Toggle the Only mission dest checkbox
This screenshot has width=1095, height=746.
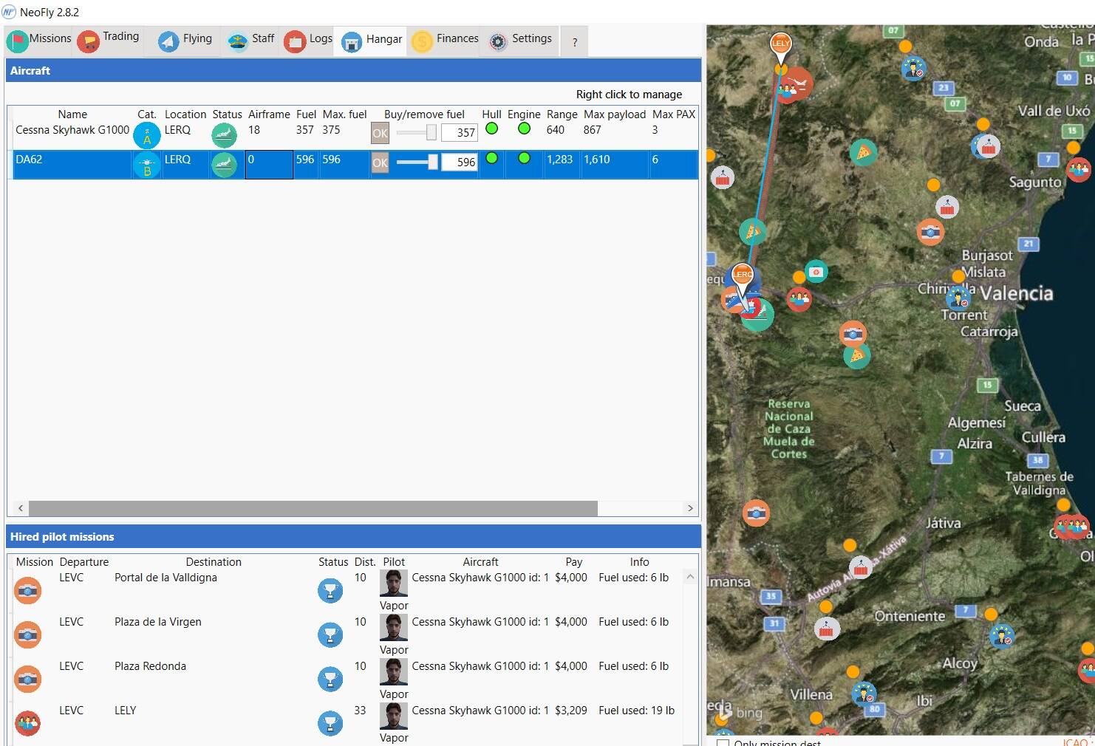tap(723, 742)
